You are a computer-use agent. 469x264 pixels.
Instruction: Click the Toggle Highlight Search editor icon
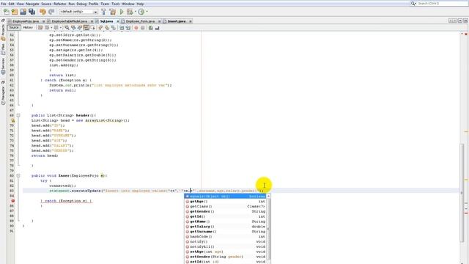[x=86, y=28]
